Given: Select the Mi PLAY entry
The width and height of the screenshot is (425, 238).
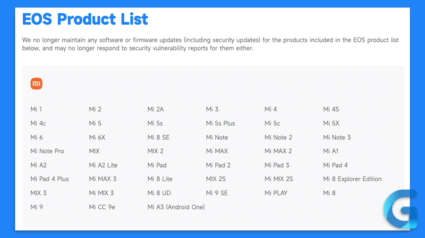Looking at the screenshot, I should pyautogui.click(x=276, y=193).
